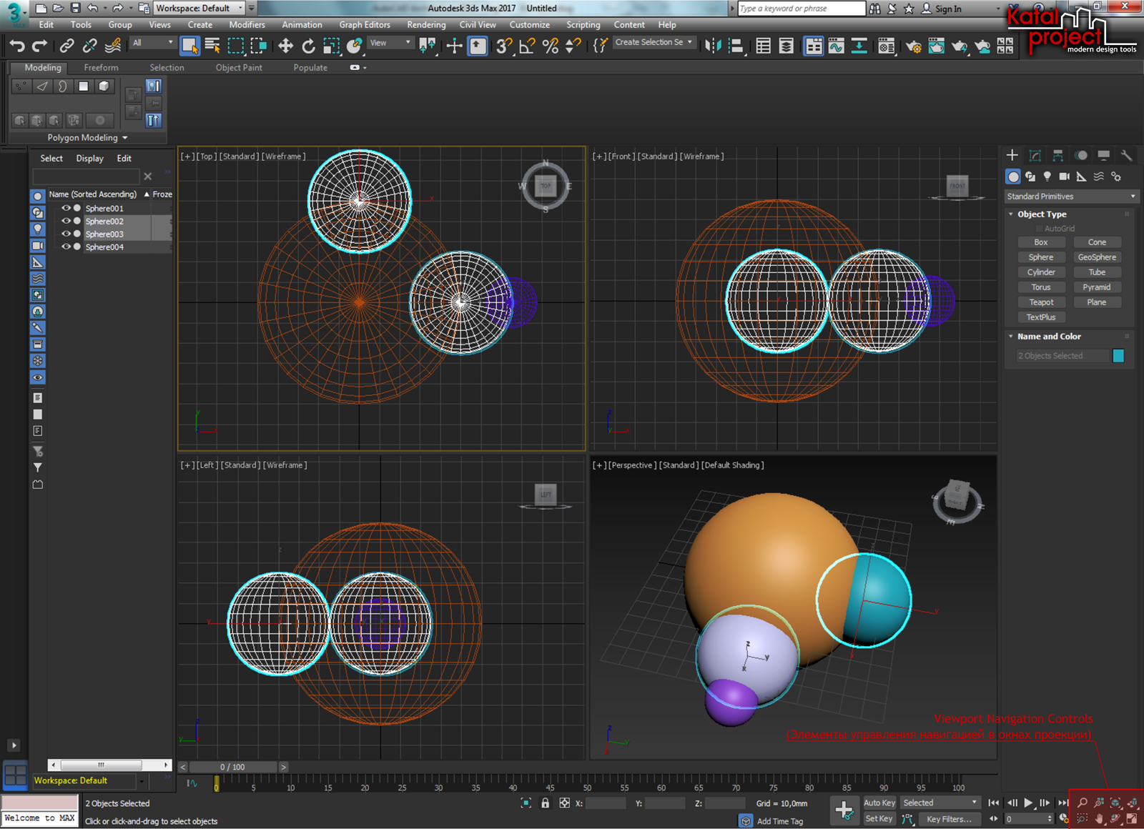The image size is (1144, 829).
Task: Open the Rendering menu
Action: click(426, 24)
